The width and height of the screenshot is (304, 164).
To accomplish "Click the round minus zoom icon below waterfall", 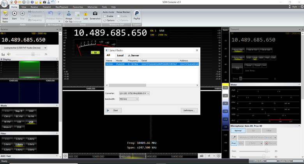I will [x=65, y=156].
